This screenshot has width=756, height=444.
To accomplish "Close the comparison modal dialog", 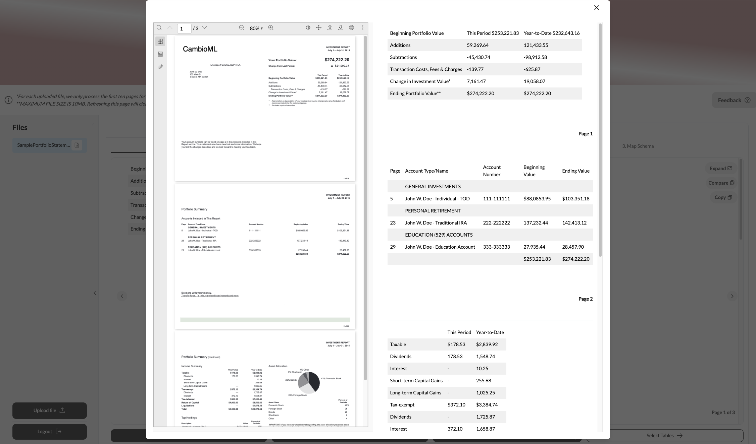I will [596, 8].
